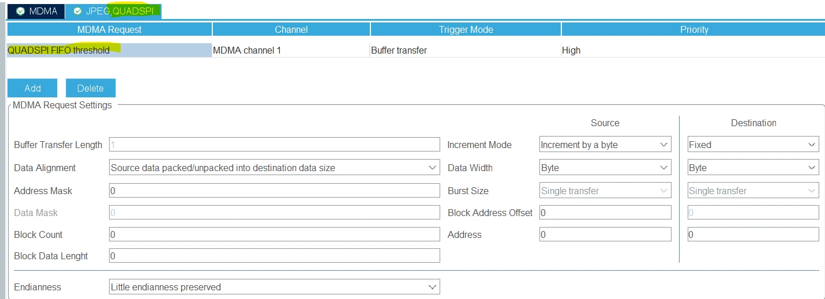Click green check icon on JPEG,QUADSPI tab
825x299 pixels.
77,11
